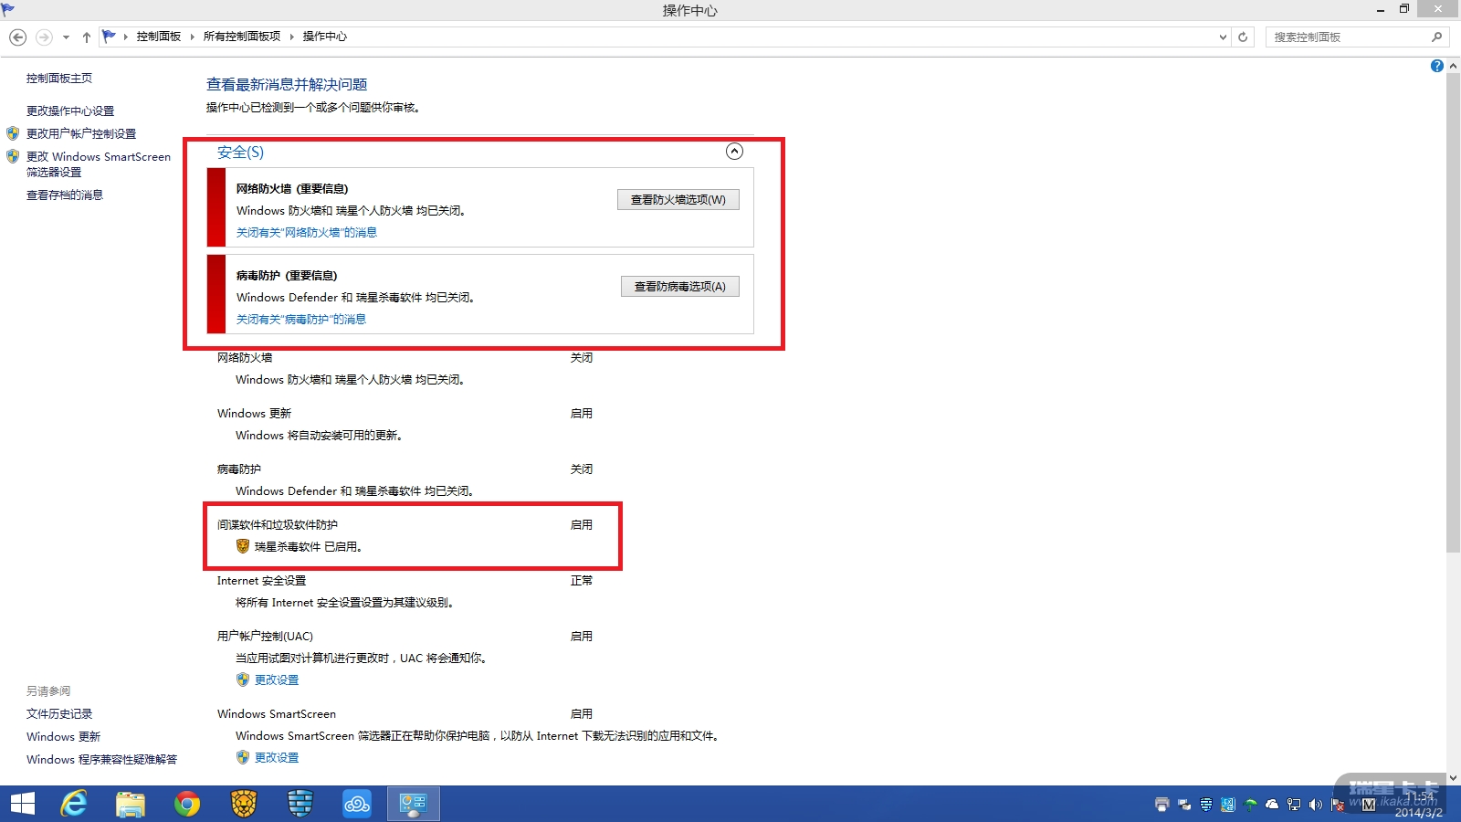
Task: Open Windows 程序兼容性疑难解答 link
Action: coord(102,760)
